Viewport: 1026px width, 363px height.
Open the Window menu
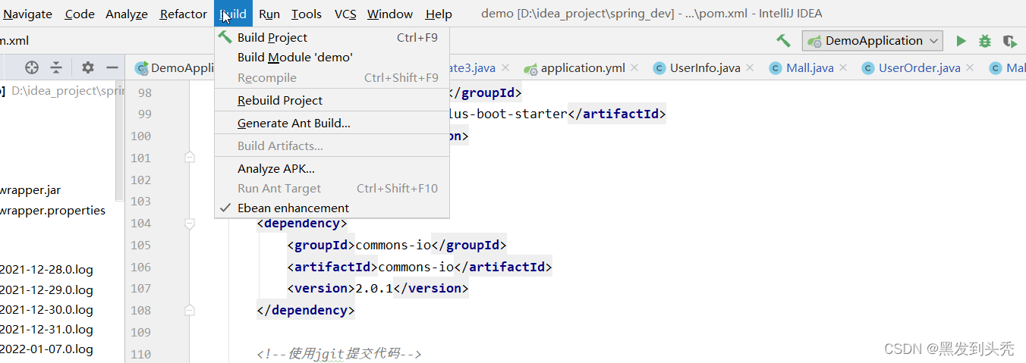[390, 14]
